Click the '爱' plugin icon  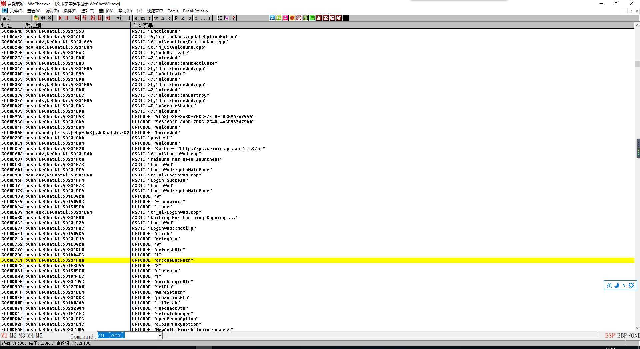click(x=326, y=18)
